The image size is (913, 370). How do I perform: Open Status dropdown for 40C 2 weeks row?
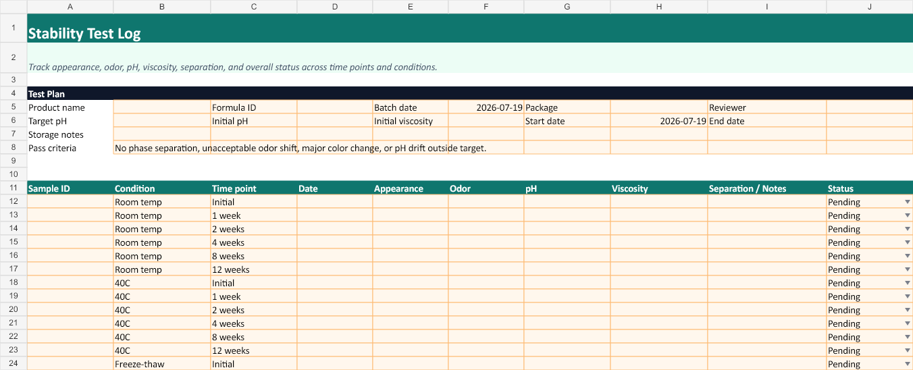tap(907, 310)
